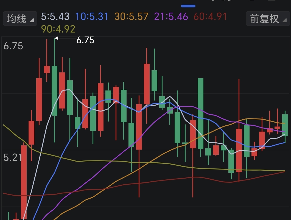Select the 30-day average value 30:5.57

(x=131, y=16)
